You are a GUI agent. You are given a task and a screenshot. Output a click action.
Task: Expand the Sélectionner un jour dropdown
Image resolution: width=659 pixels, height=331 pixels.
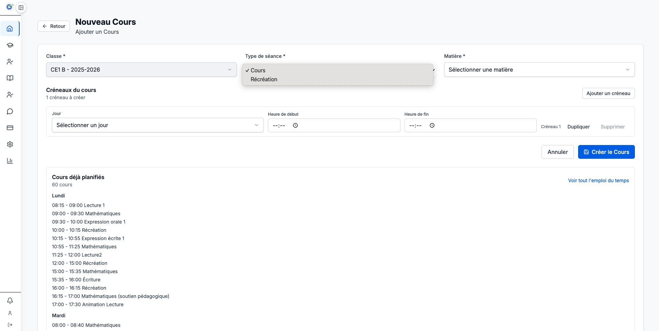coord(157,125)
